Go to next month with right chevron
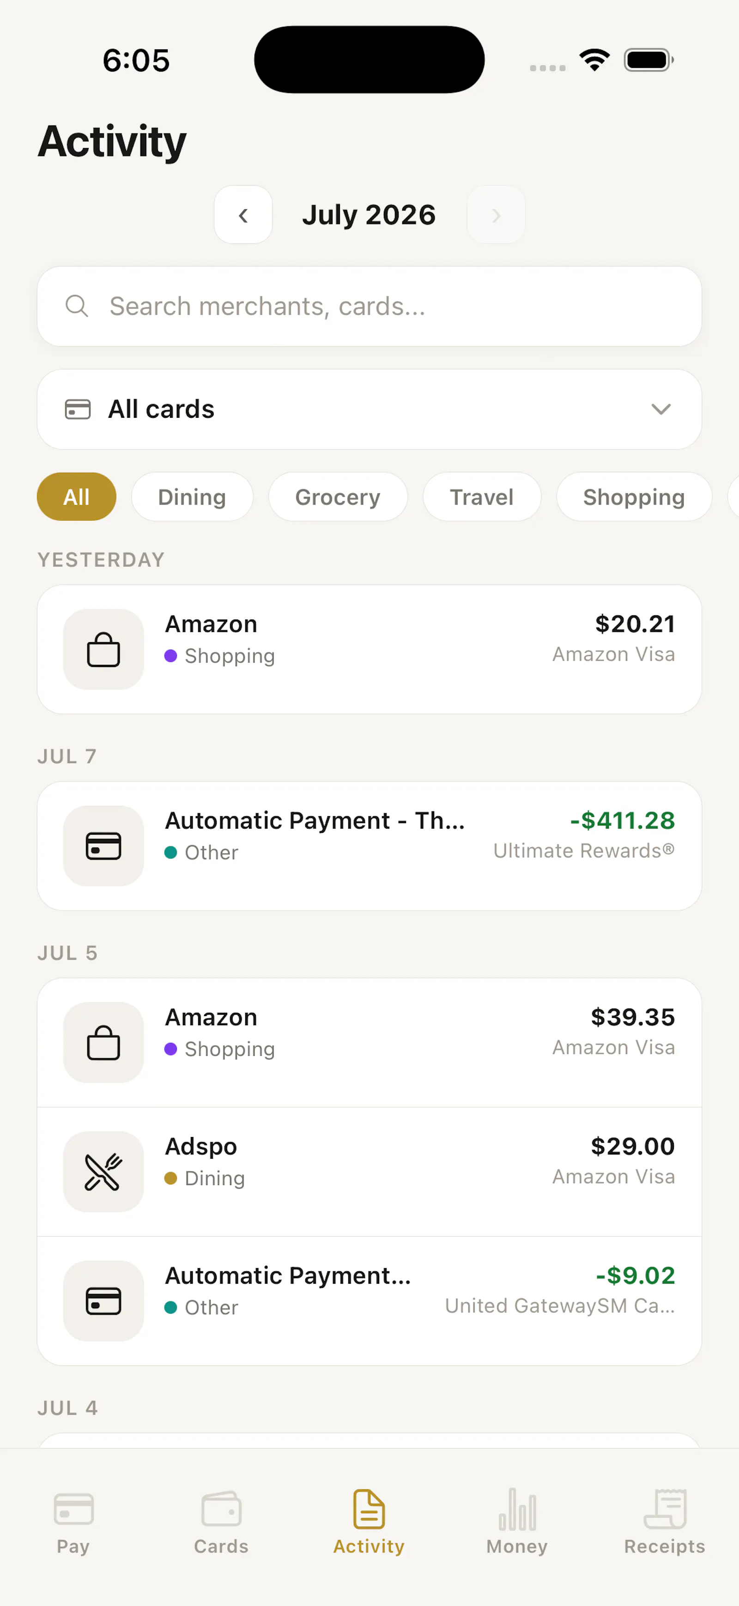The height and width of the screenshot is (1606, 739). tap(496, 215)
